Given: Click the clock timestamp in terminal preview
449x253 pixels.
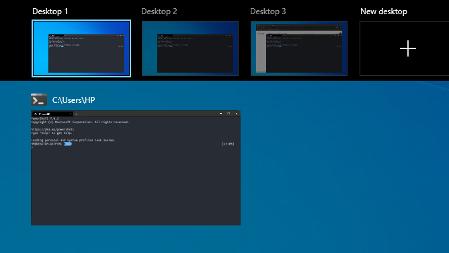Looking at the screenshot, I should click(x=228, y=144).
